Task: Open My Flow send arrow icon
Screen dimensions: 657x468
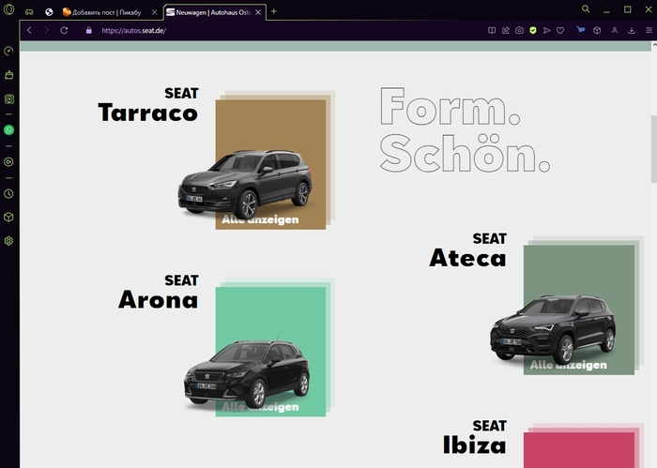Action: pyautogui.click(x=547, y=30)
